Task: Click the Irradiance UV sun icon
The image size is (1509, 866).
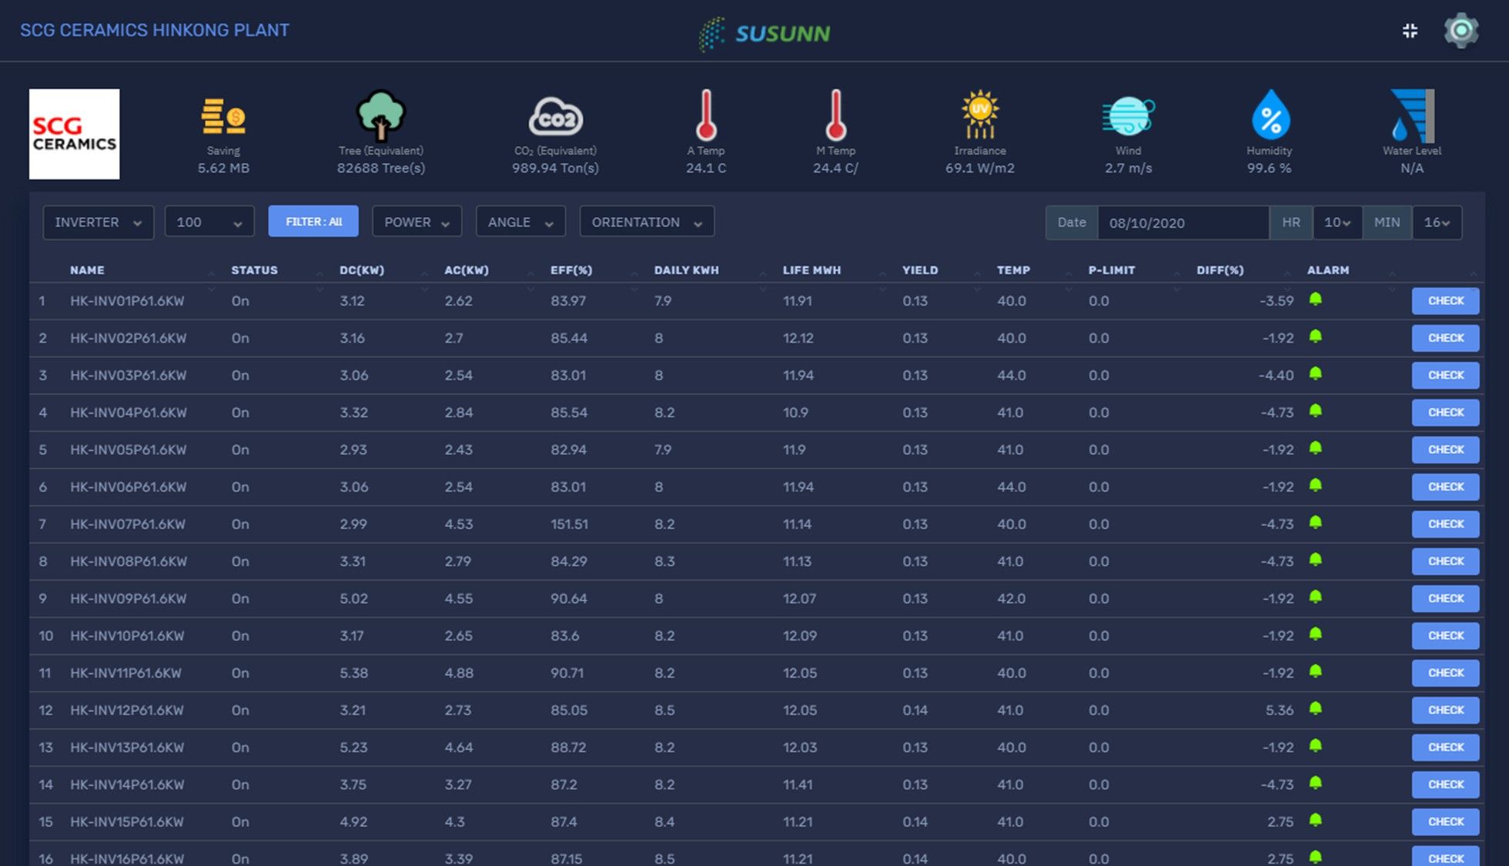Action: click(x=979, y=115)
